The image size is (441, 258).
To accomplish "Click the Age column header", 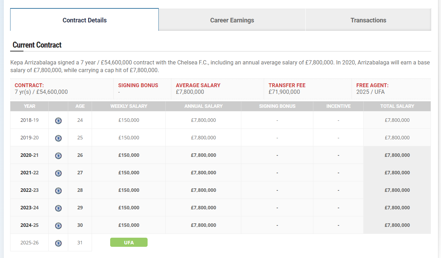I will 80,106.
